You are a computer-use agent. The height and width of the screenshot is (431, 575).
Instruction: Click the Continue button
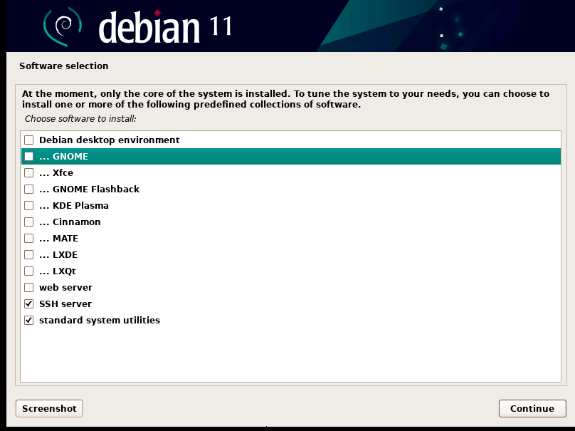click(532, 409)
